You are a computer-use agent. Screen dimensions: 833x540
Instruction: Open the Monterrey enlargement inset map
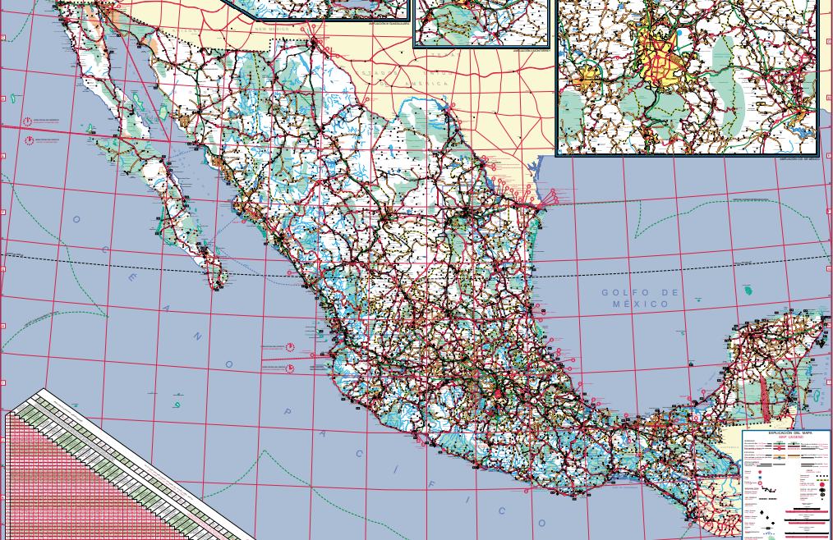pos(481,23)
